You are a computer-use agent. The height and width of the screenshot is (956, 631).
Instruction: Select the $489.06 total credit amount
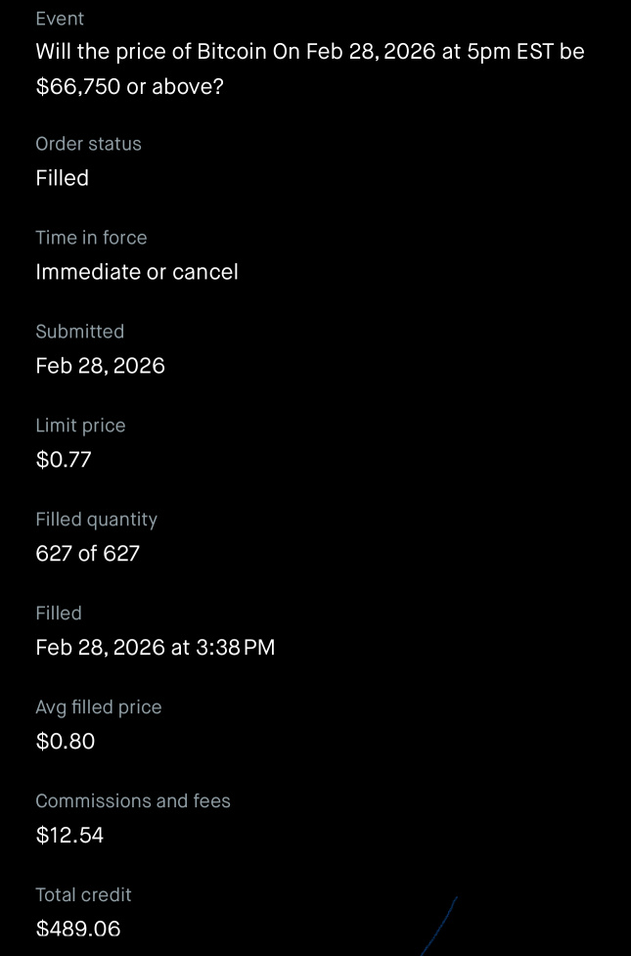tap(78, 930)
